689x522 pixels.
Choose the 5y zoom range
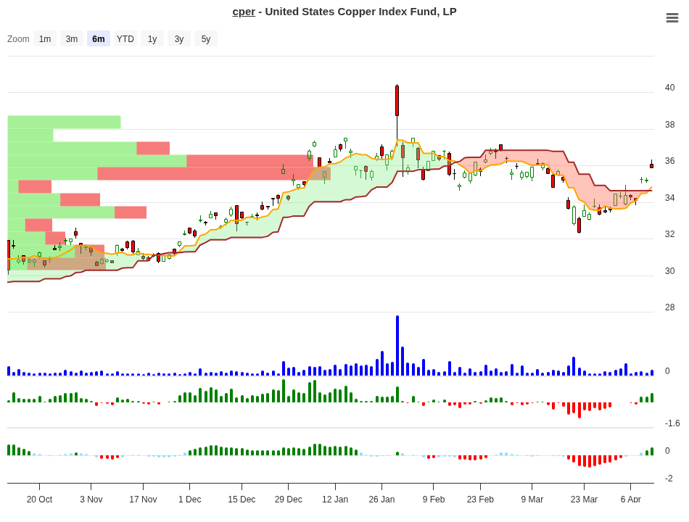pos(206,38)
